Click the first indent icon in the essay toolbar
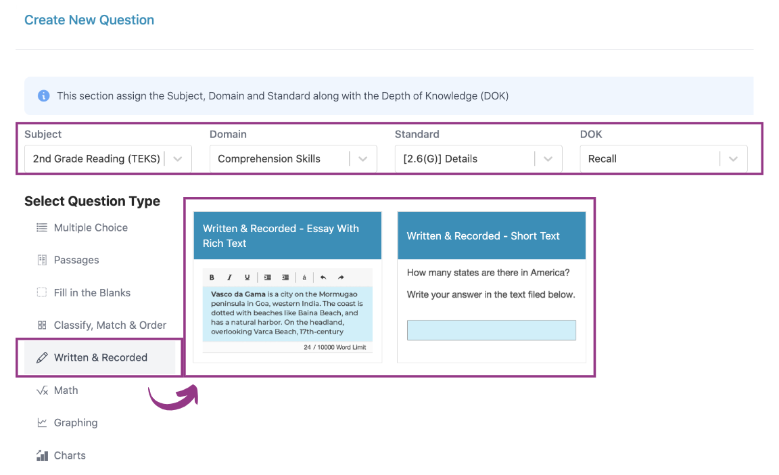Screen dimensions: 779x475 tap(267, 277)
